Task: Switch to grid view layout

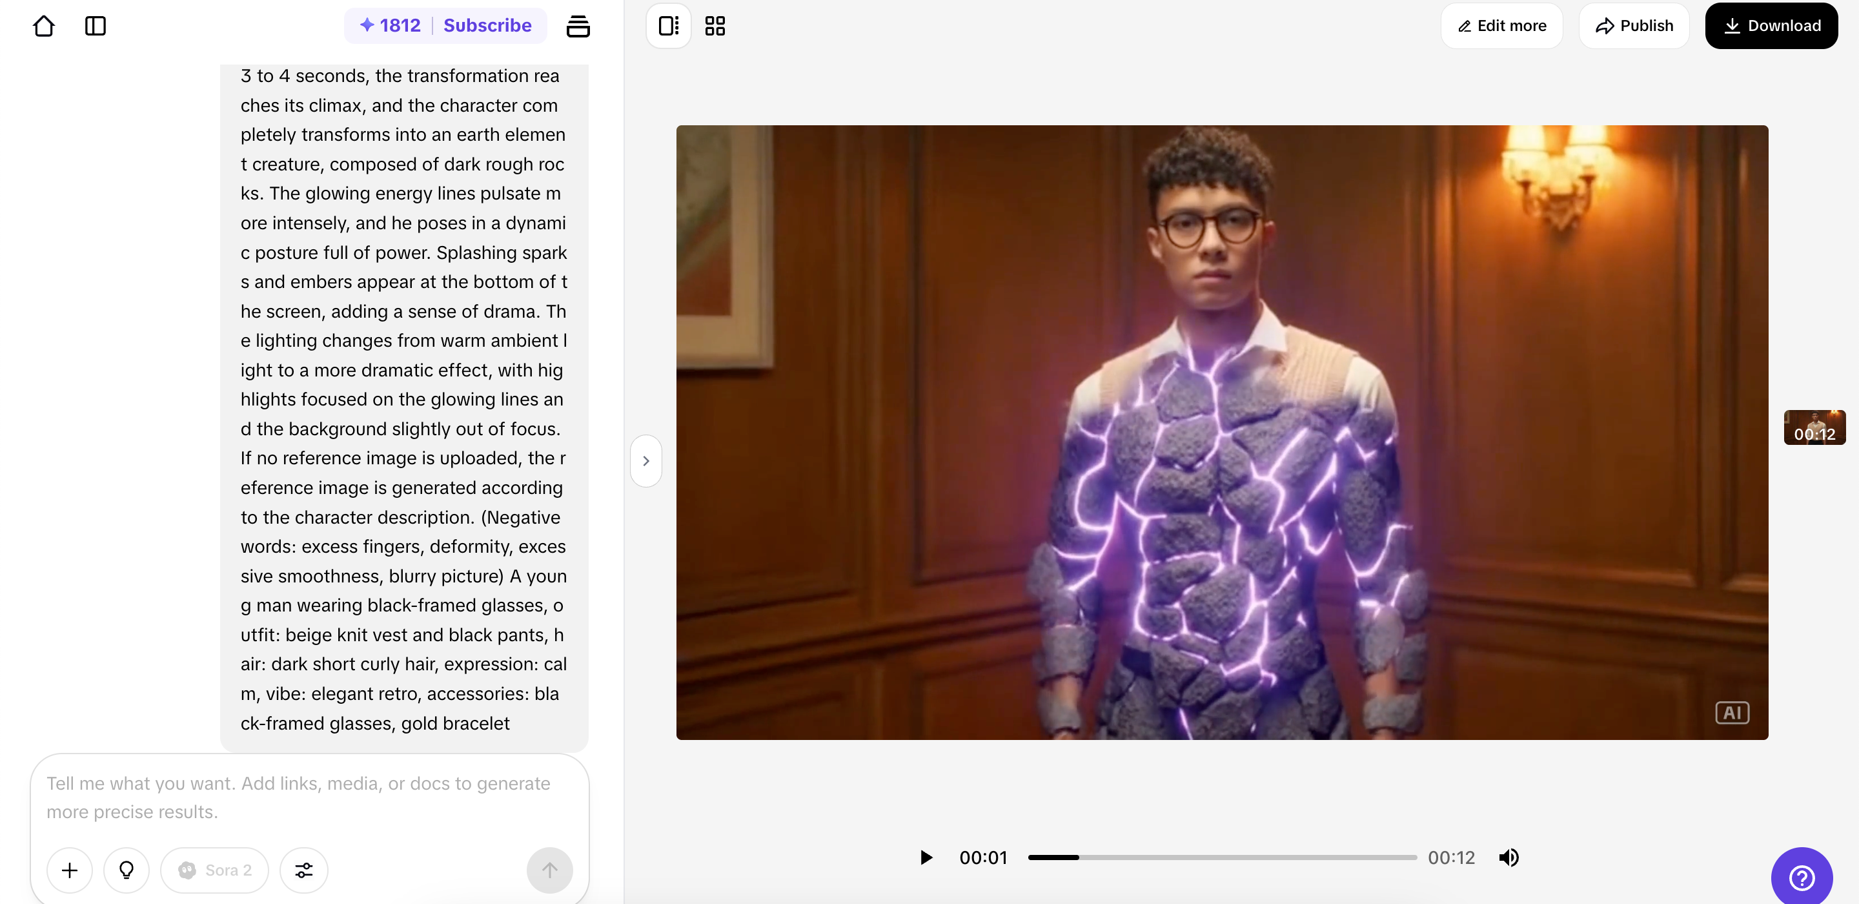Action: pos(715,26)
